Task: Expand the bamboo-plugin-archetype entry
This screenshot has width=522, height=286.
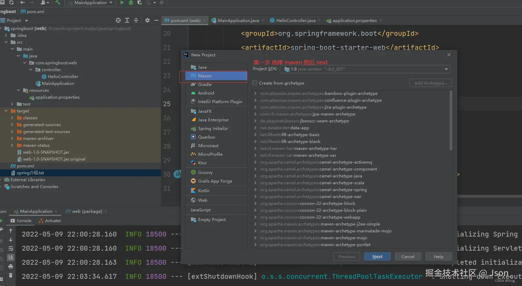Action: [255, 93]
